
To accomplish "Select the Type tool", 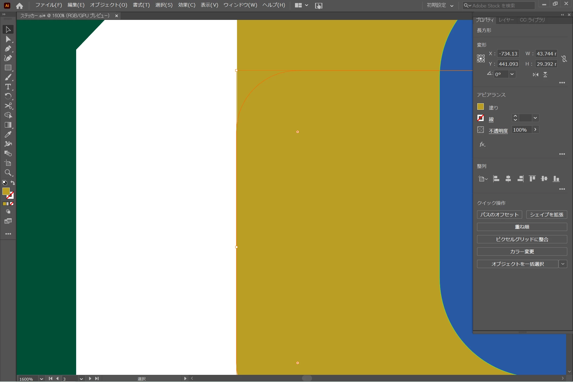I will coord(8,87).
